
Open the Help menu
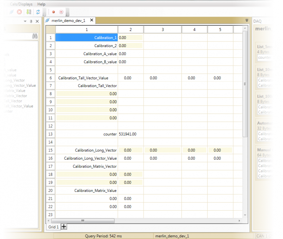coord(41,4)
